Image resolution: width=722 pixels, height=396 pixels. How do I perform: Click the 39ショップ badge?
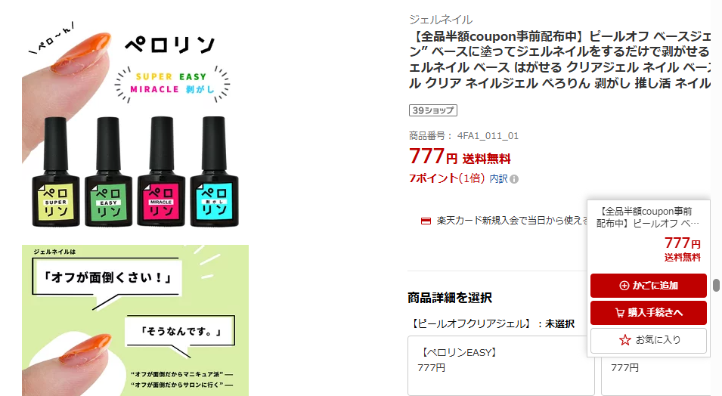[x=433, y=110]
